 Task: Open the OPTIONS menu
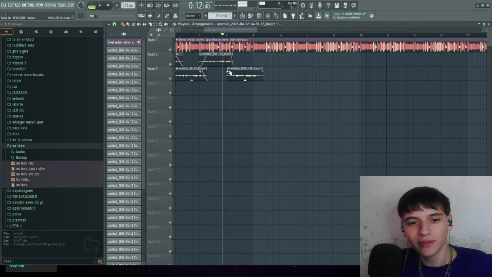(x=50, y=5)
